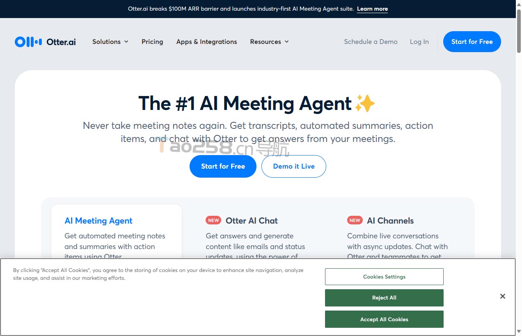Click the Otter.ai logo

tap(45, 42)
